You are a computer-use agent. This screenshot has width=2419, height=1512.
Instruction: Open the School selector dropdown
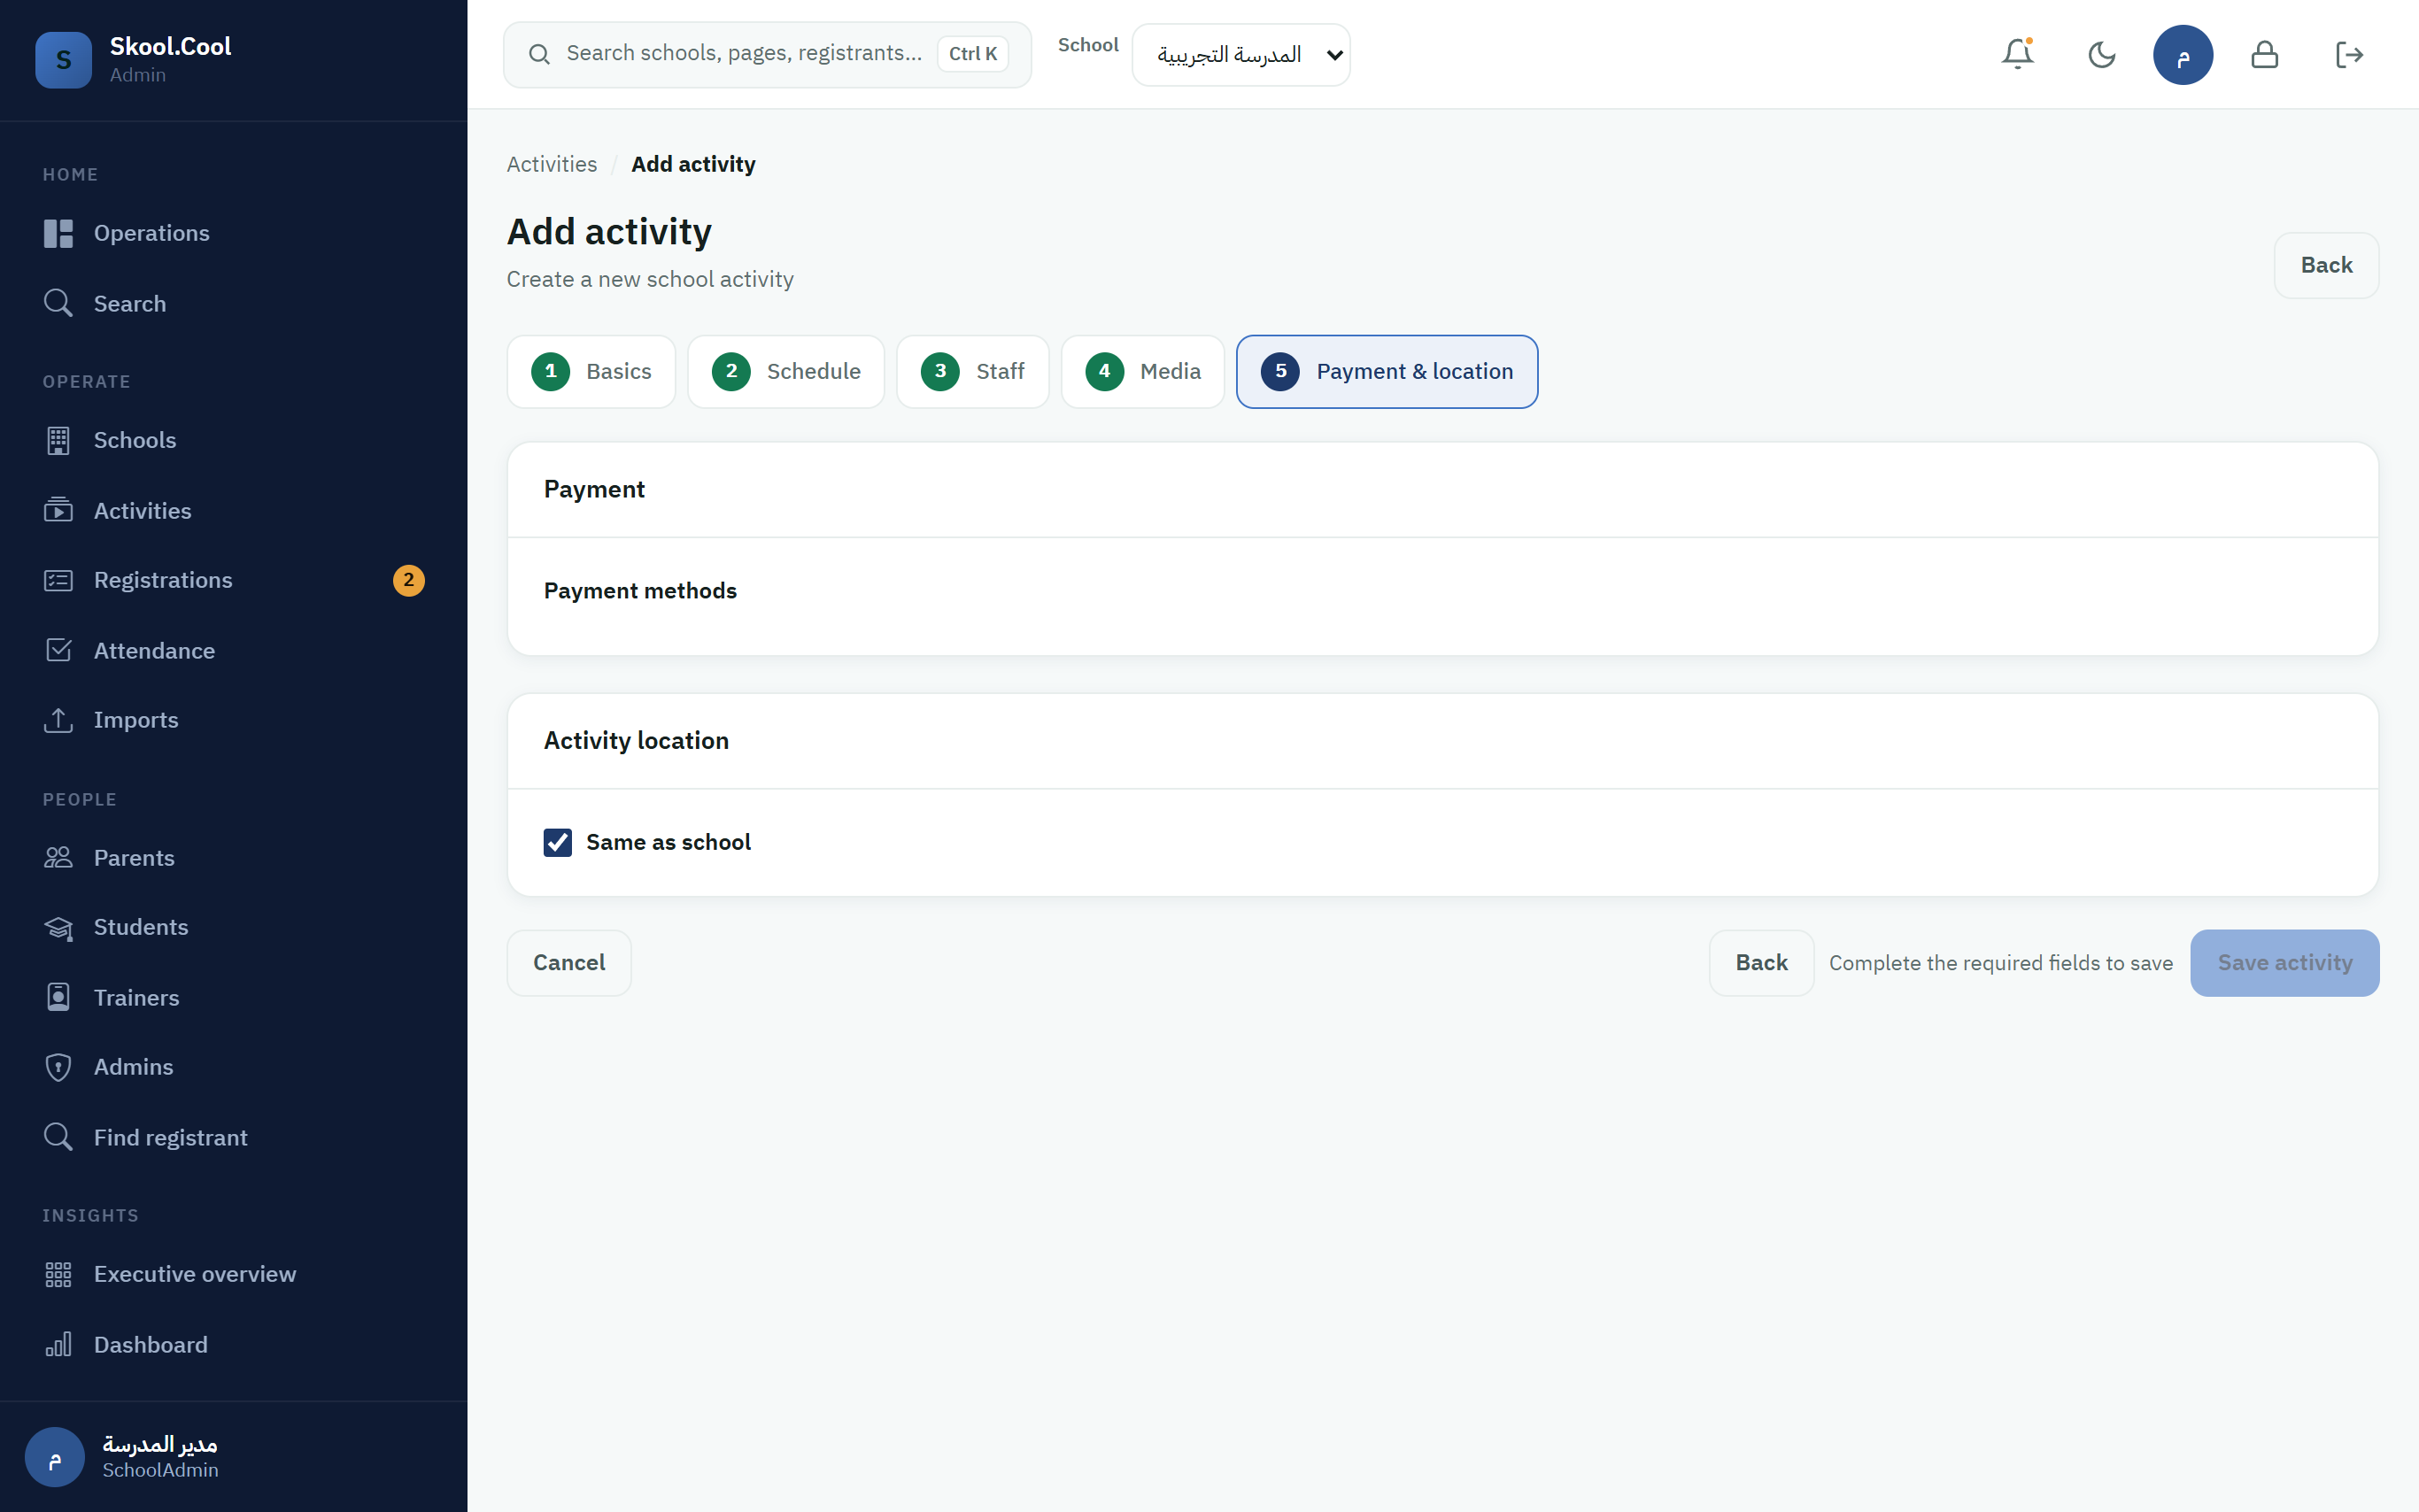click(1240, 55)
